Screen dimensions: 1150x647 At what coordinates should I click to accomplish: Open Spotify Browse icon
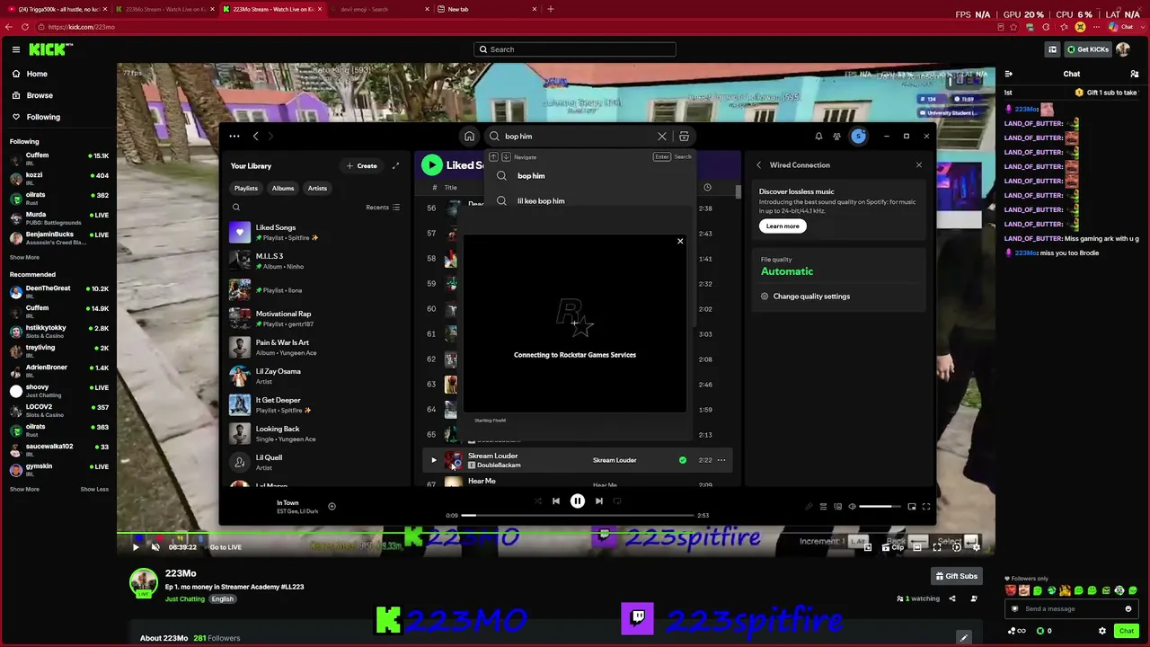click(684, 137)
